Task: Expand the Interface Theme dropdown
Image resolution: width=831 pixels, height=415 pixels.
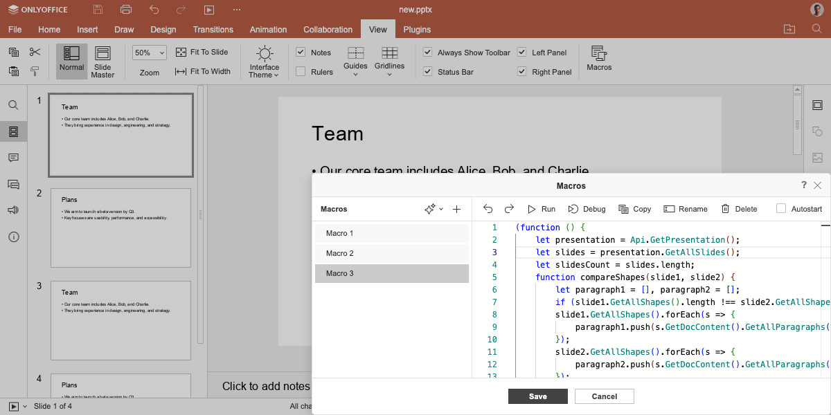Action: pos(265,62)
